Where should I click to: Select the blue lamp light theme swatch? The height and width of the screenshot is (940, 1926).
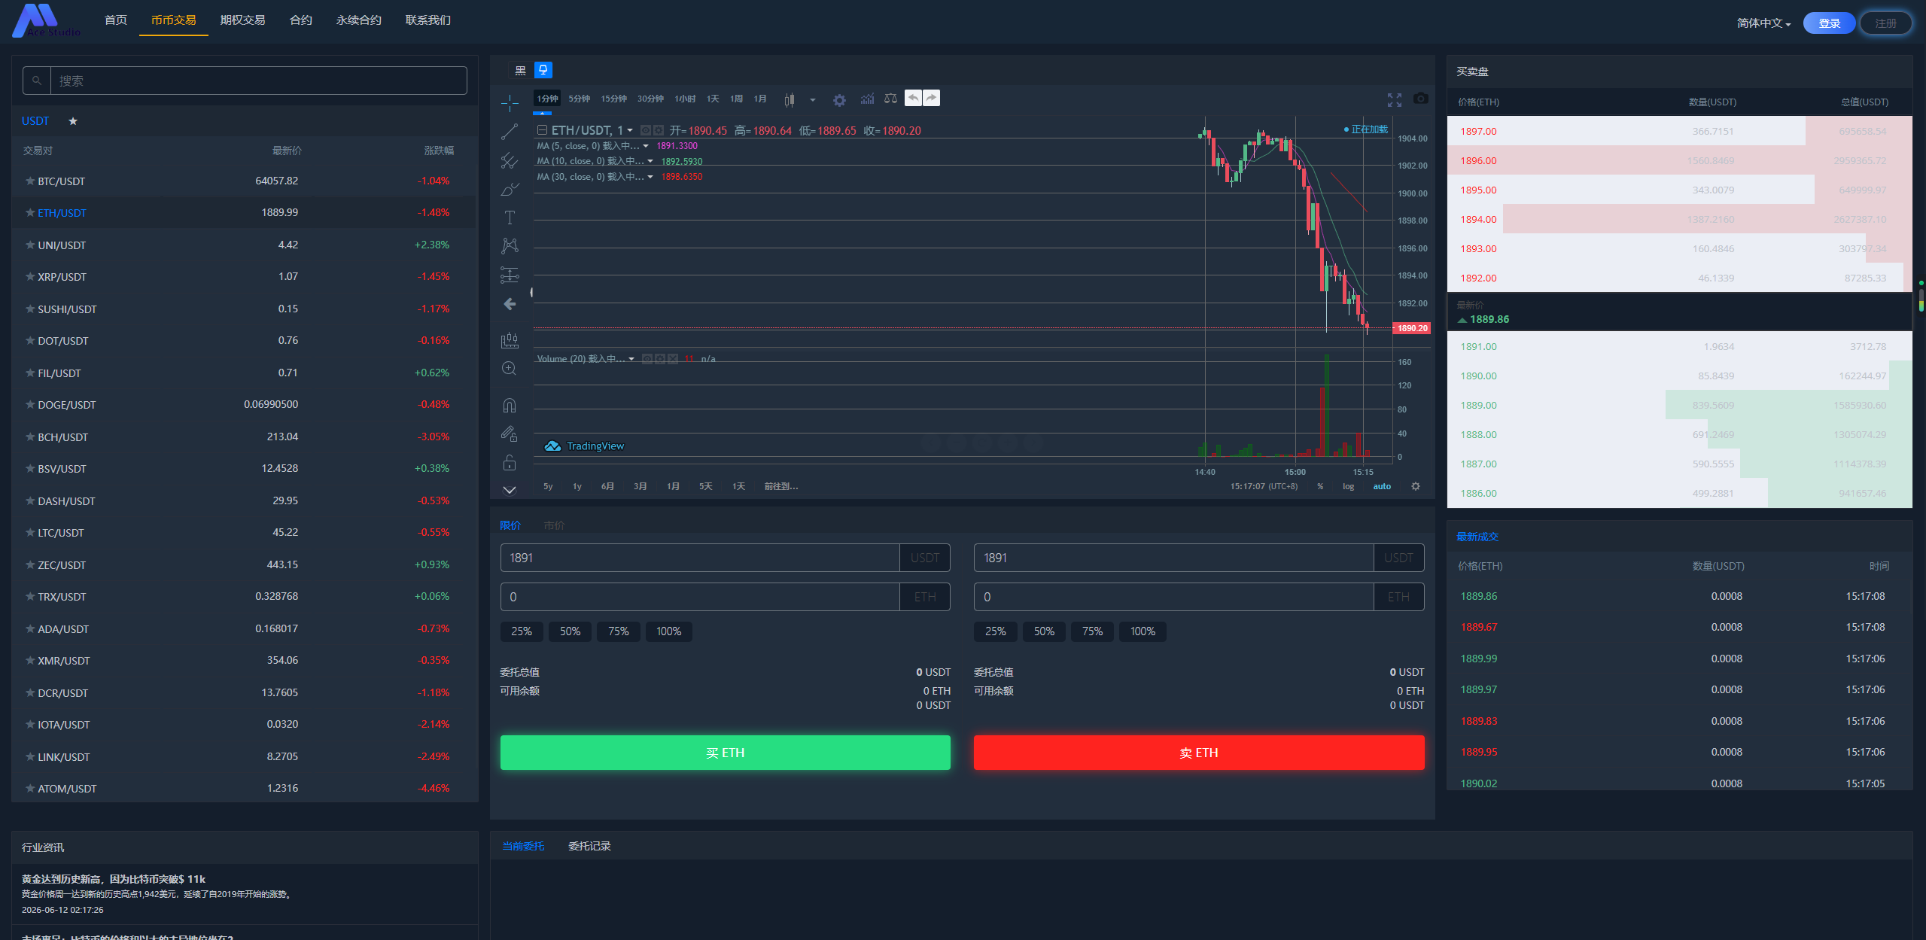(543, 71)
